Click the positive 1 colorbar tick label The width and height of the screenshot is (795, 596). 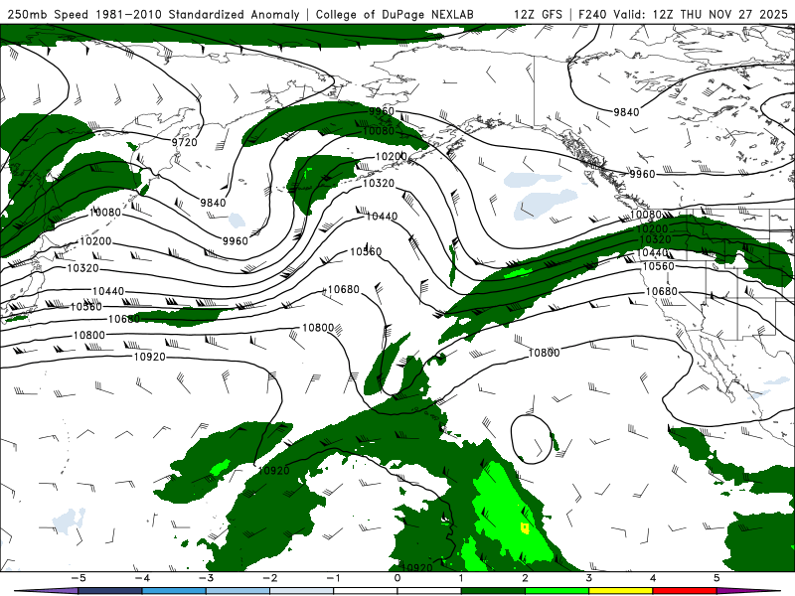tap(461, 578)
